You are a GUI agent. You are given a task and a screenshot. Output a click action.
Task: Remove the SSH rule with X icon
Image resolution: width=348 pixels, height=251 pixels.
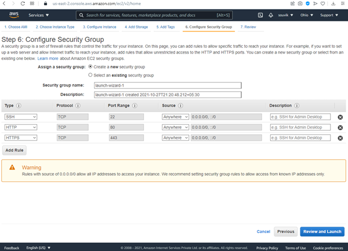(340, 117)
